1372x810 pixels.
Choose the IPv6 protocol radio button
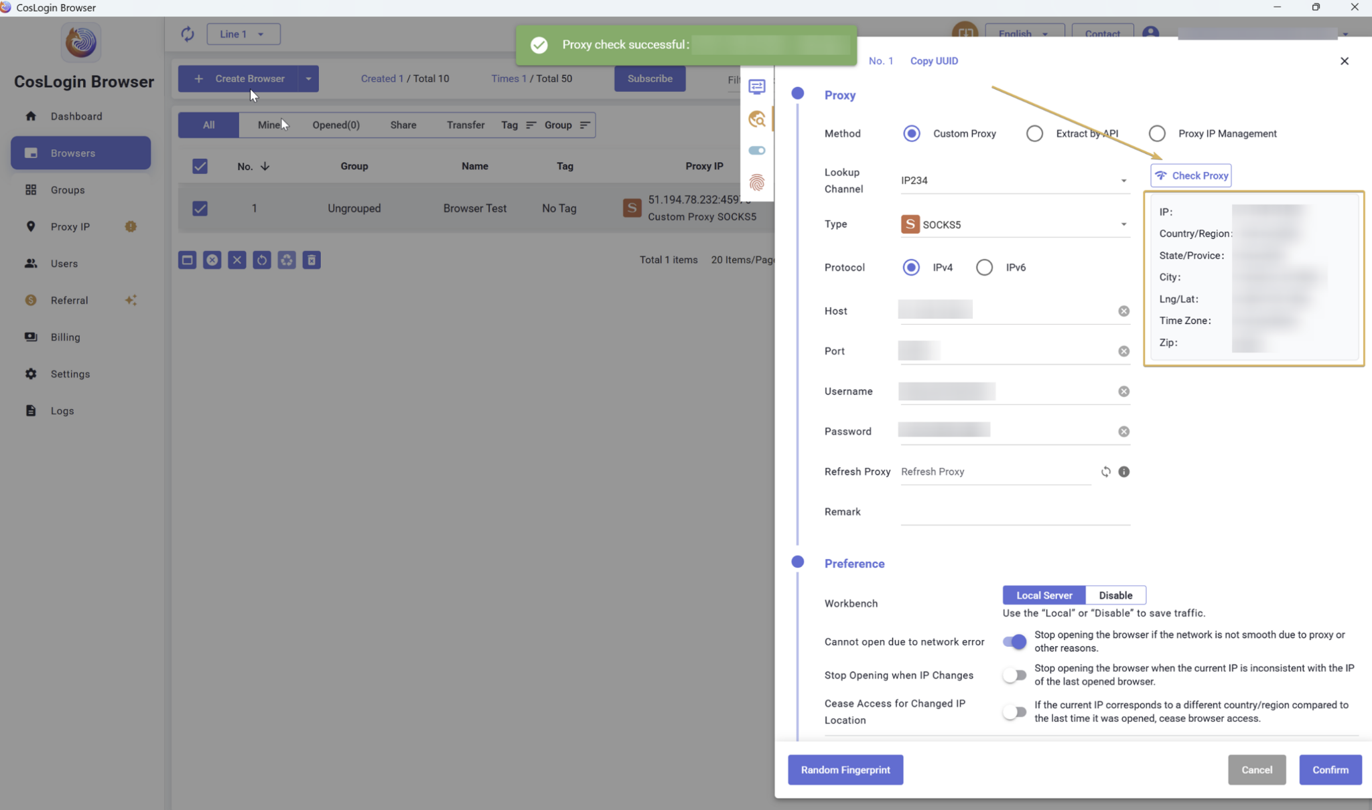click(x=984, y=268)
